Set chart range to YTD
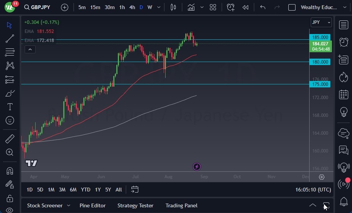Screen dimensions: 352x213 click(x=86, y=190)
